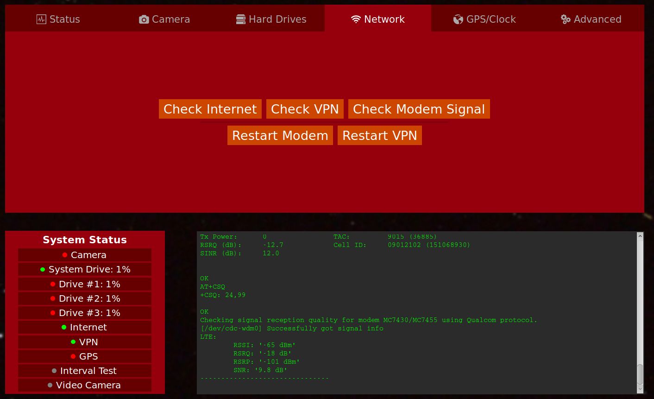Screen dimensions: 654x399
Task: Click the Wi-Fi icon on Network tab
Action: (356, 19)
